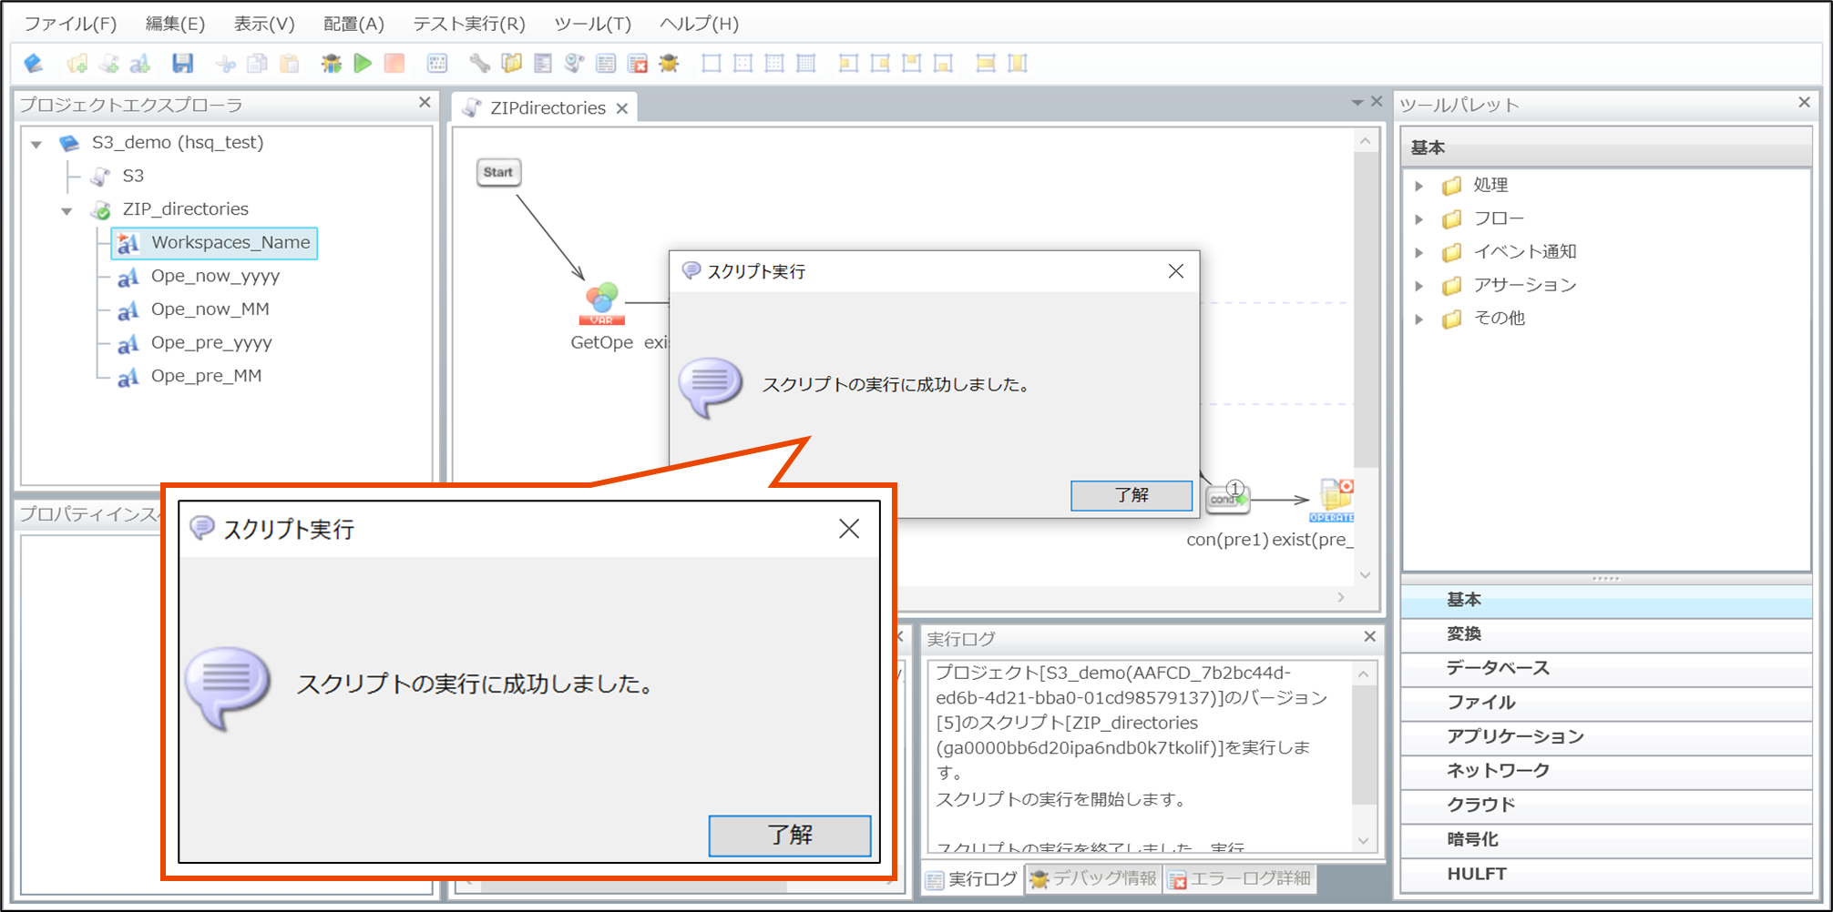
Task: Select the 暗号化 palette category
Action: [x=1606, y=839]
